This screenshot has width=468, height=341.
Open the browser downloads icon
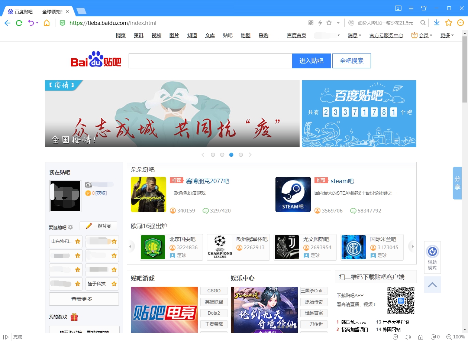(437, 23)
